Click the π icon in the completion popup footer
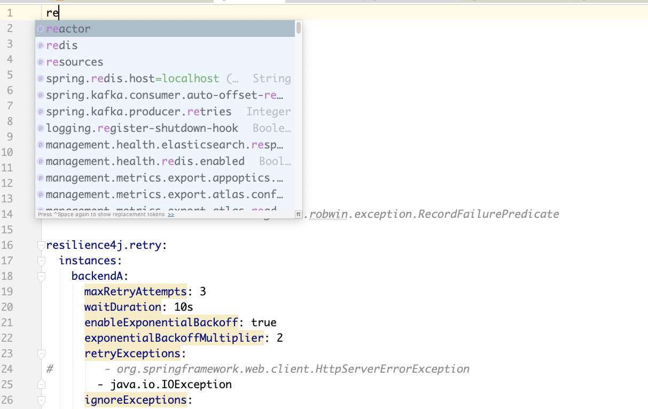Viewport: 648px width, 409px height. point(298,214)
